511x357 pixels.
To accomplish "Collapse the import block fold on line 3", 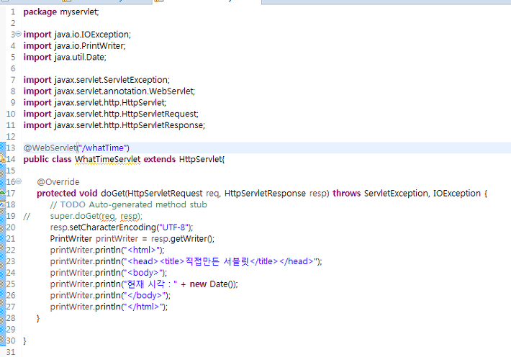I will 19,34.
